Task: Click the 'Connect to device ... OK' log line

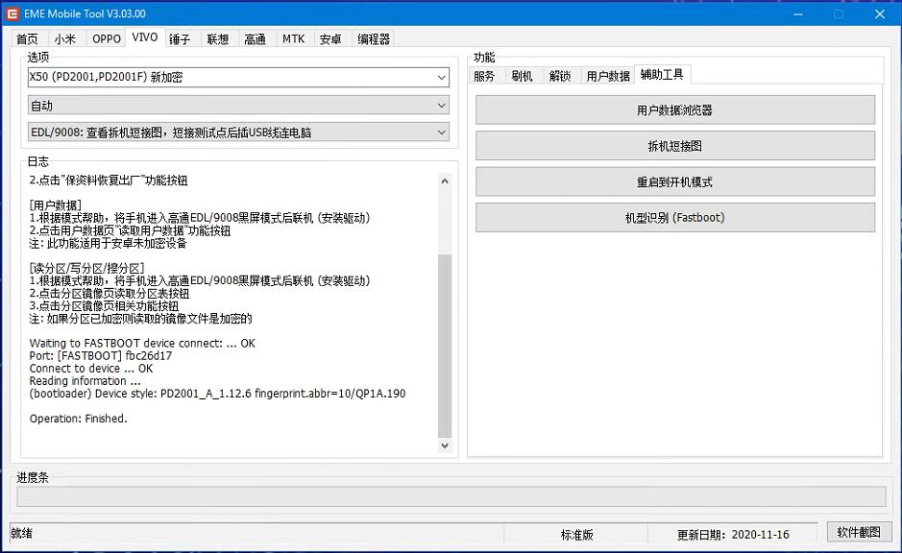Action: pyautogui.click(x=91, y=369)
